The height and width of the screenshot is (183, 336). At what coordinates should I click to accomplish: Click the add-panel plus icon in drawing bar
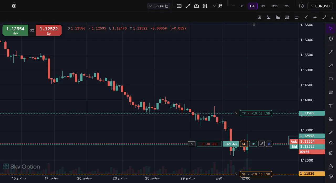pos(259,17)
